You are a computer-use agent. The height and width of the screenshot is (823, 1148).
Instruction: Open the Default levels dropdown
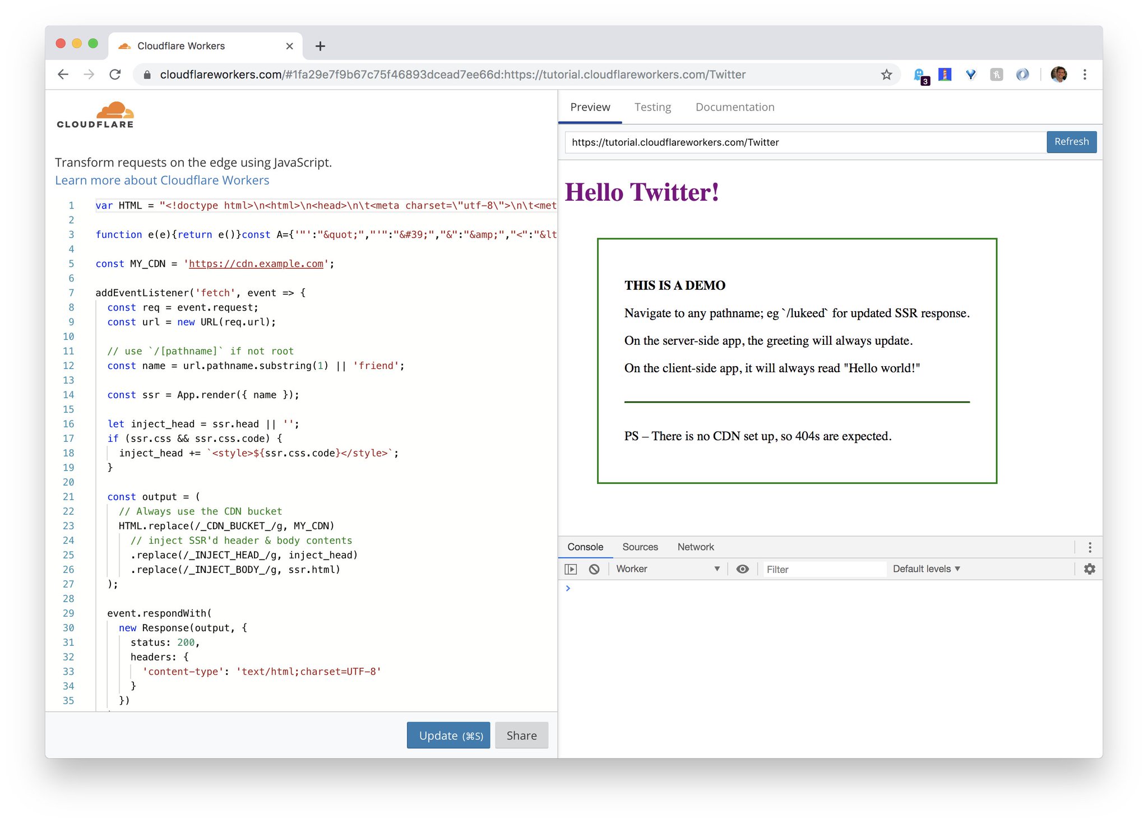(x=926, y=569)
